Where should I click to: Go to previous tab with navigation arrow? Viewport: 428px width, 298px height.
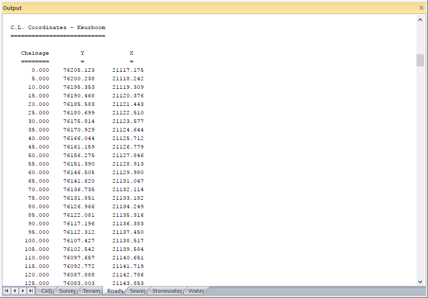click(15, 291)
